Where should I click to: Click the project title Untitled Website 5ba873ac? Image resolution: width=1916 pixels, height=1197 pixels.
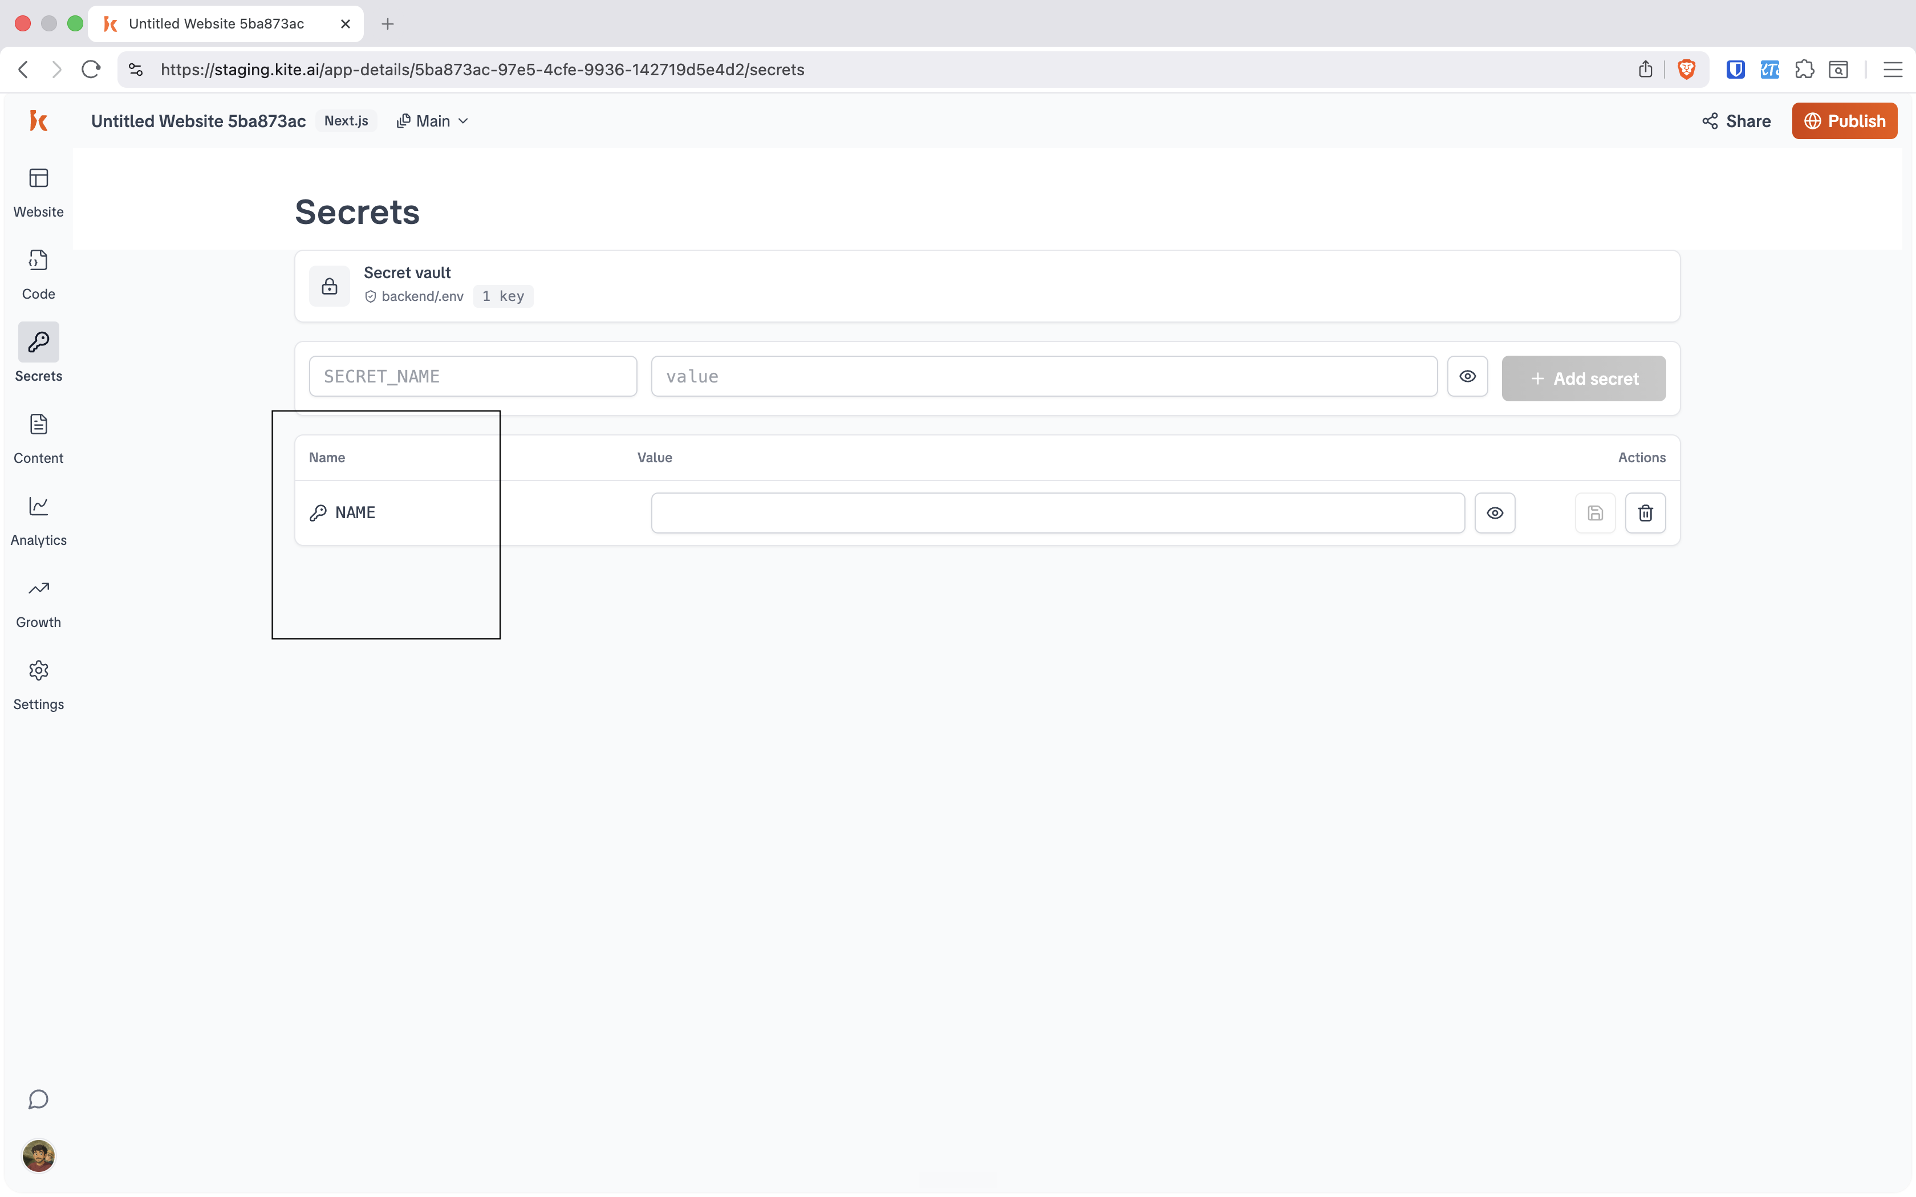[x=198, y=121]
